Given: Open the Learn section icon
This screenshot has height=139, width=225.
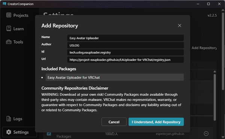Looking at the screenshot, I should 9,29.
